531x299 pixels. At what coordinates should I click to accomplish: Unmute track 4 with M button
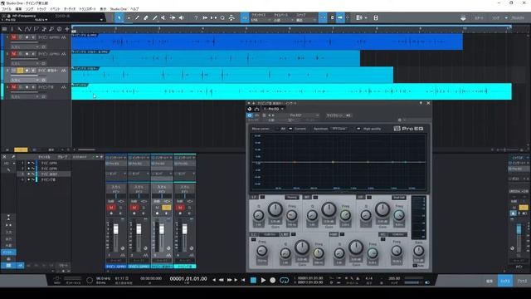point(14,87)
